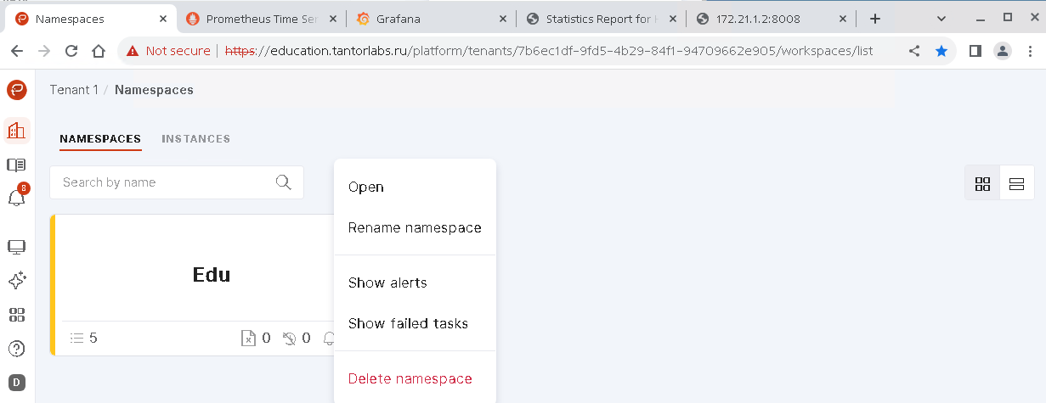This screenshot has width=1046, height=403.
Task: Open the tenants building icon in sidebar
Action: click(17, 130)
